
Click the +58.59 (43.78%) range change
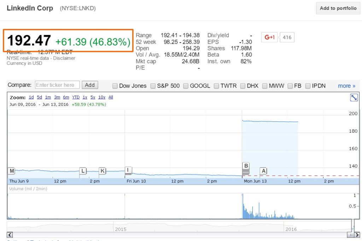pyautogui.click(x=89, y=104)
